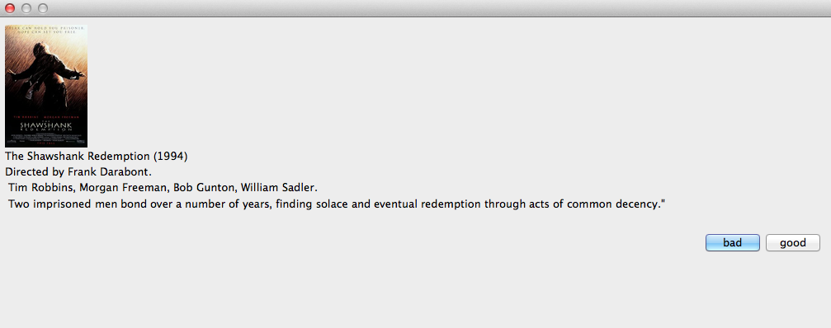Click the "bad" rating button

pos(733,243)
